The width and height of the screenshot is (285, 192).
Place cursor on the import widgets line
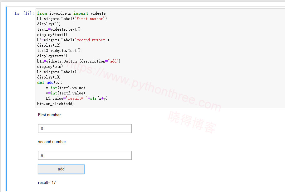(x=71, y=13)
